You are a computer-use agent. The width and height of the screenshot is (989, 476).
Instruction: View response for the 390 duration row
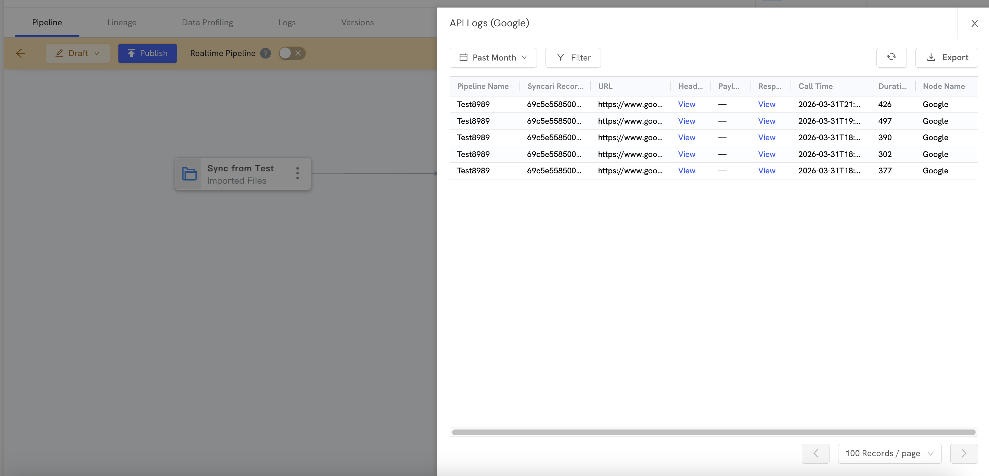tap(766, 137)
